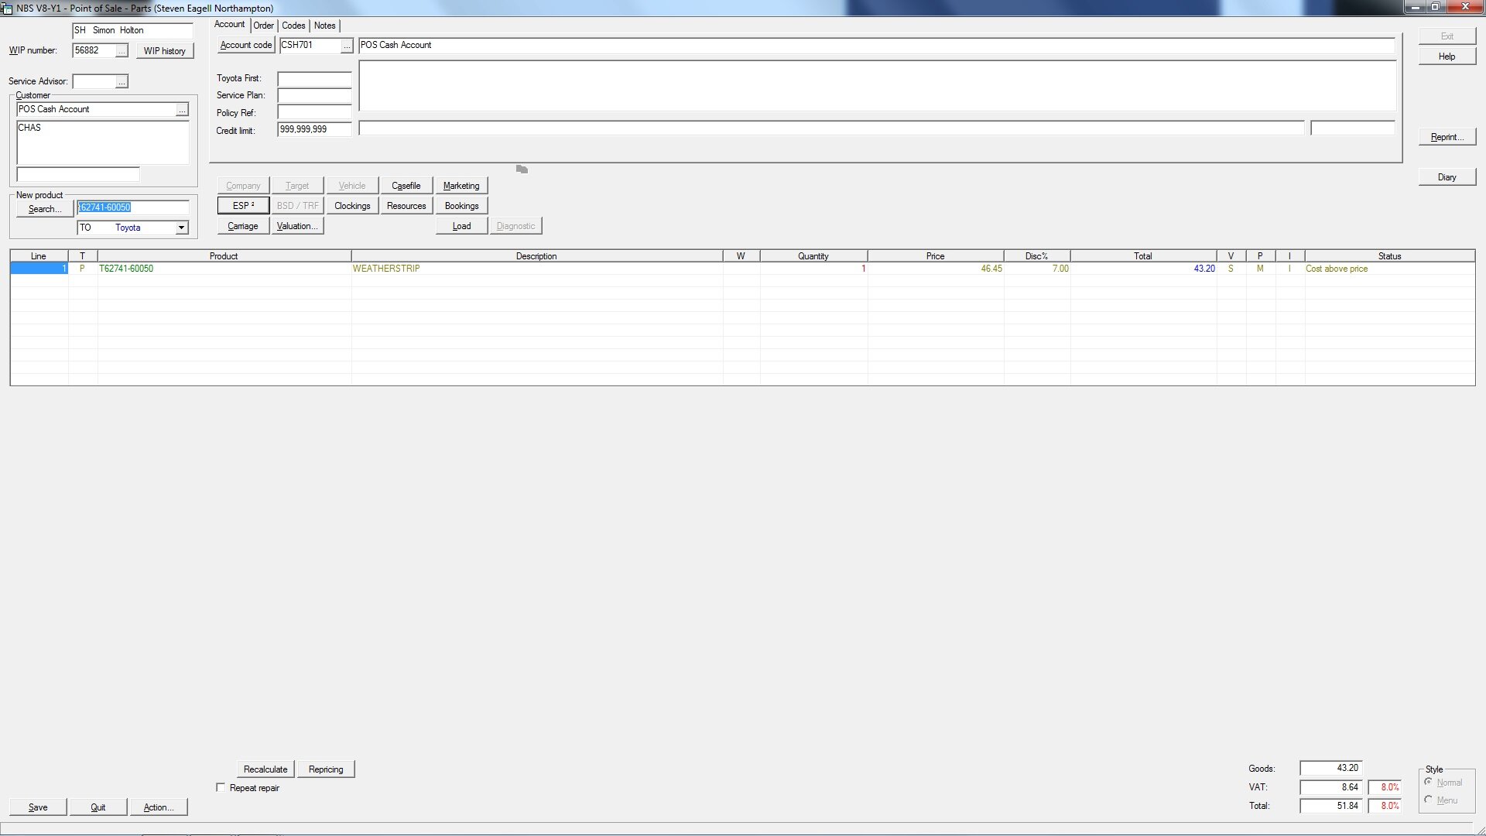Tick the Repeat repair checkbox

221,787
